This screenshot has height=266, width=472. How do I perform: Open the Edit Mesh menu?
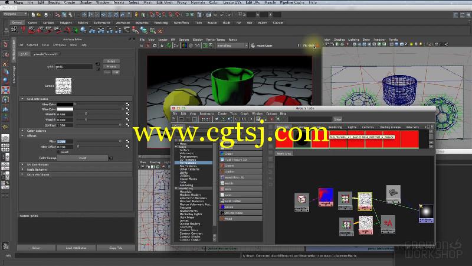coord(164,2)
